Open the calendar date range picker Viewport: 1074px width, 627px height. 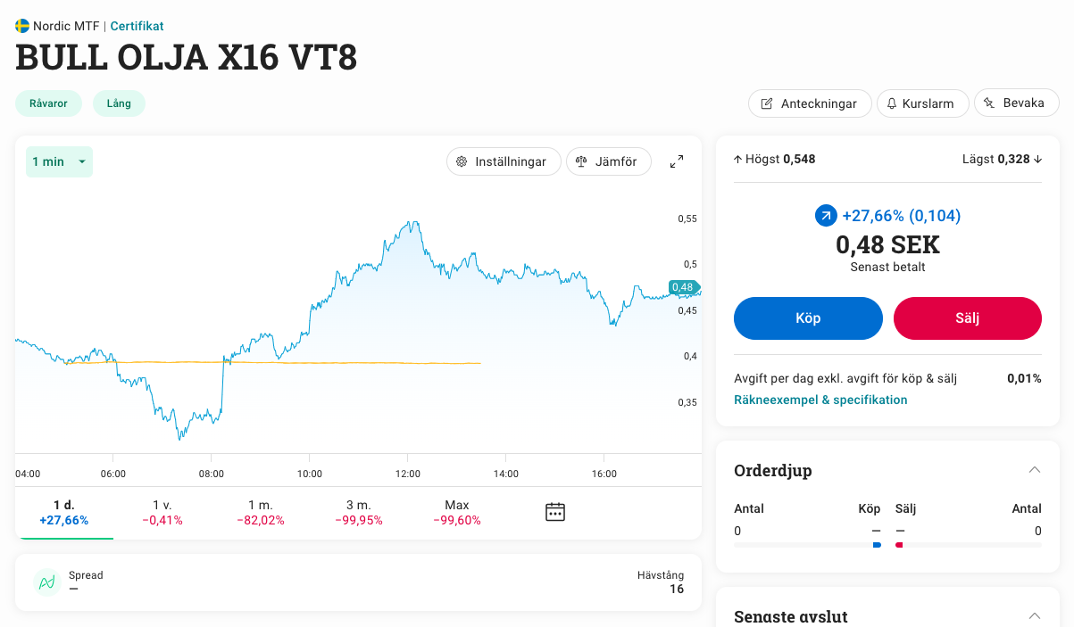pyautogui.click(x=555, y=512)
